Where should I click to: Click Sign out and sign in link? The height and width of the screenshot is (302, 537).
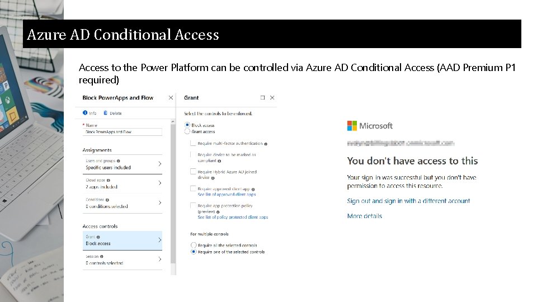coord(408,201)
